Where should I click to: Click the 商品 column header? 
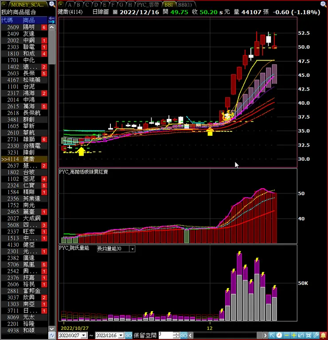35,20
